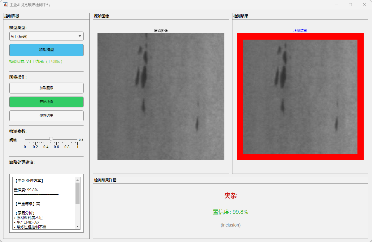Set threshold slider to the 0.2 mark
Image resolution: width=372 pixels, height=242 pixels.
36,140
